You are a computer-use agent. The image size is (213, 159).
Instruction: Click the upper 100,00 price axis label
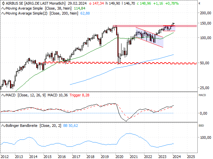(206, 38)
